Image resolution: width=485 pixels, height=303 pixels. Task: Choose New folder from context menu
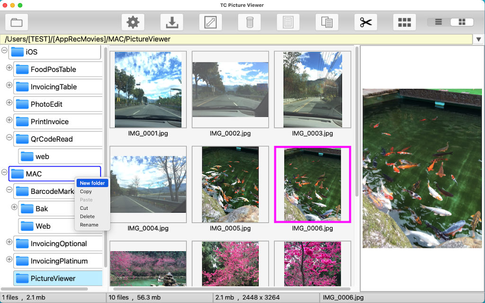click(x=92, y=183)
